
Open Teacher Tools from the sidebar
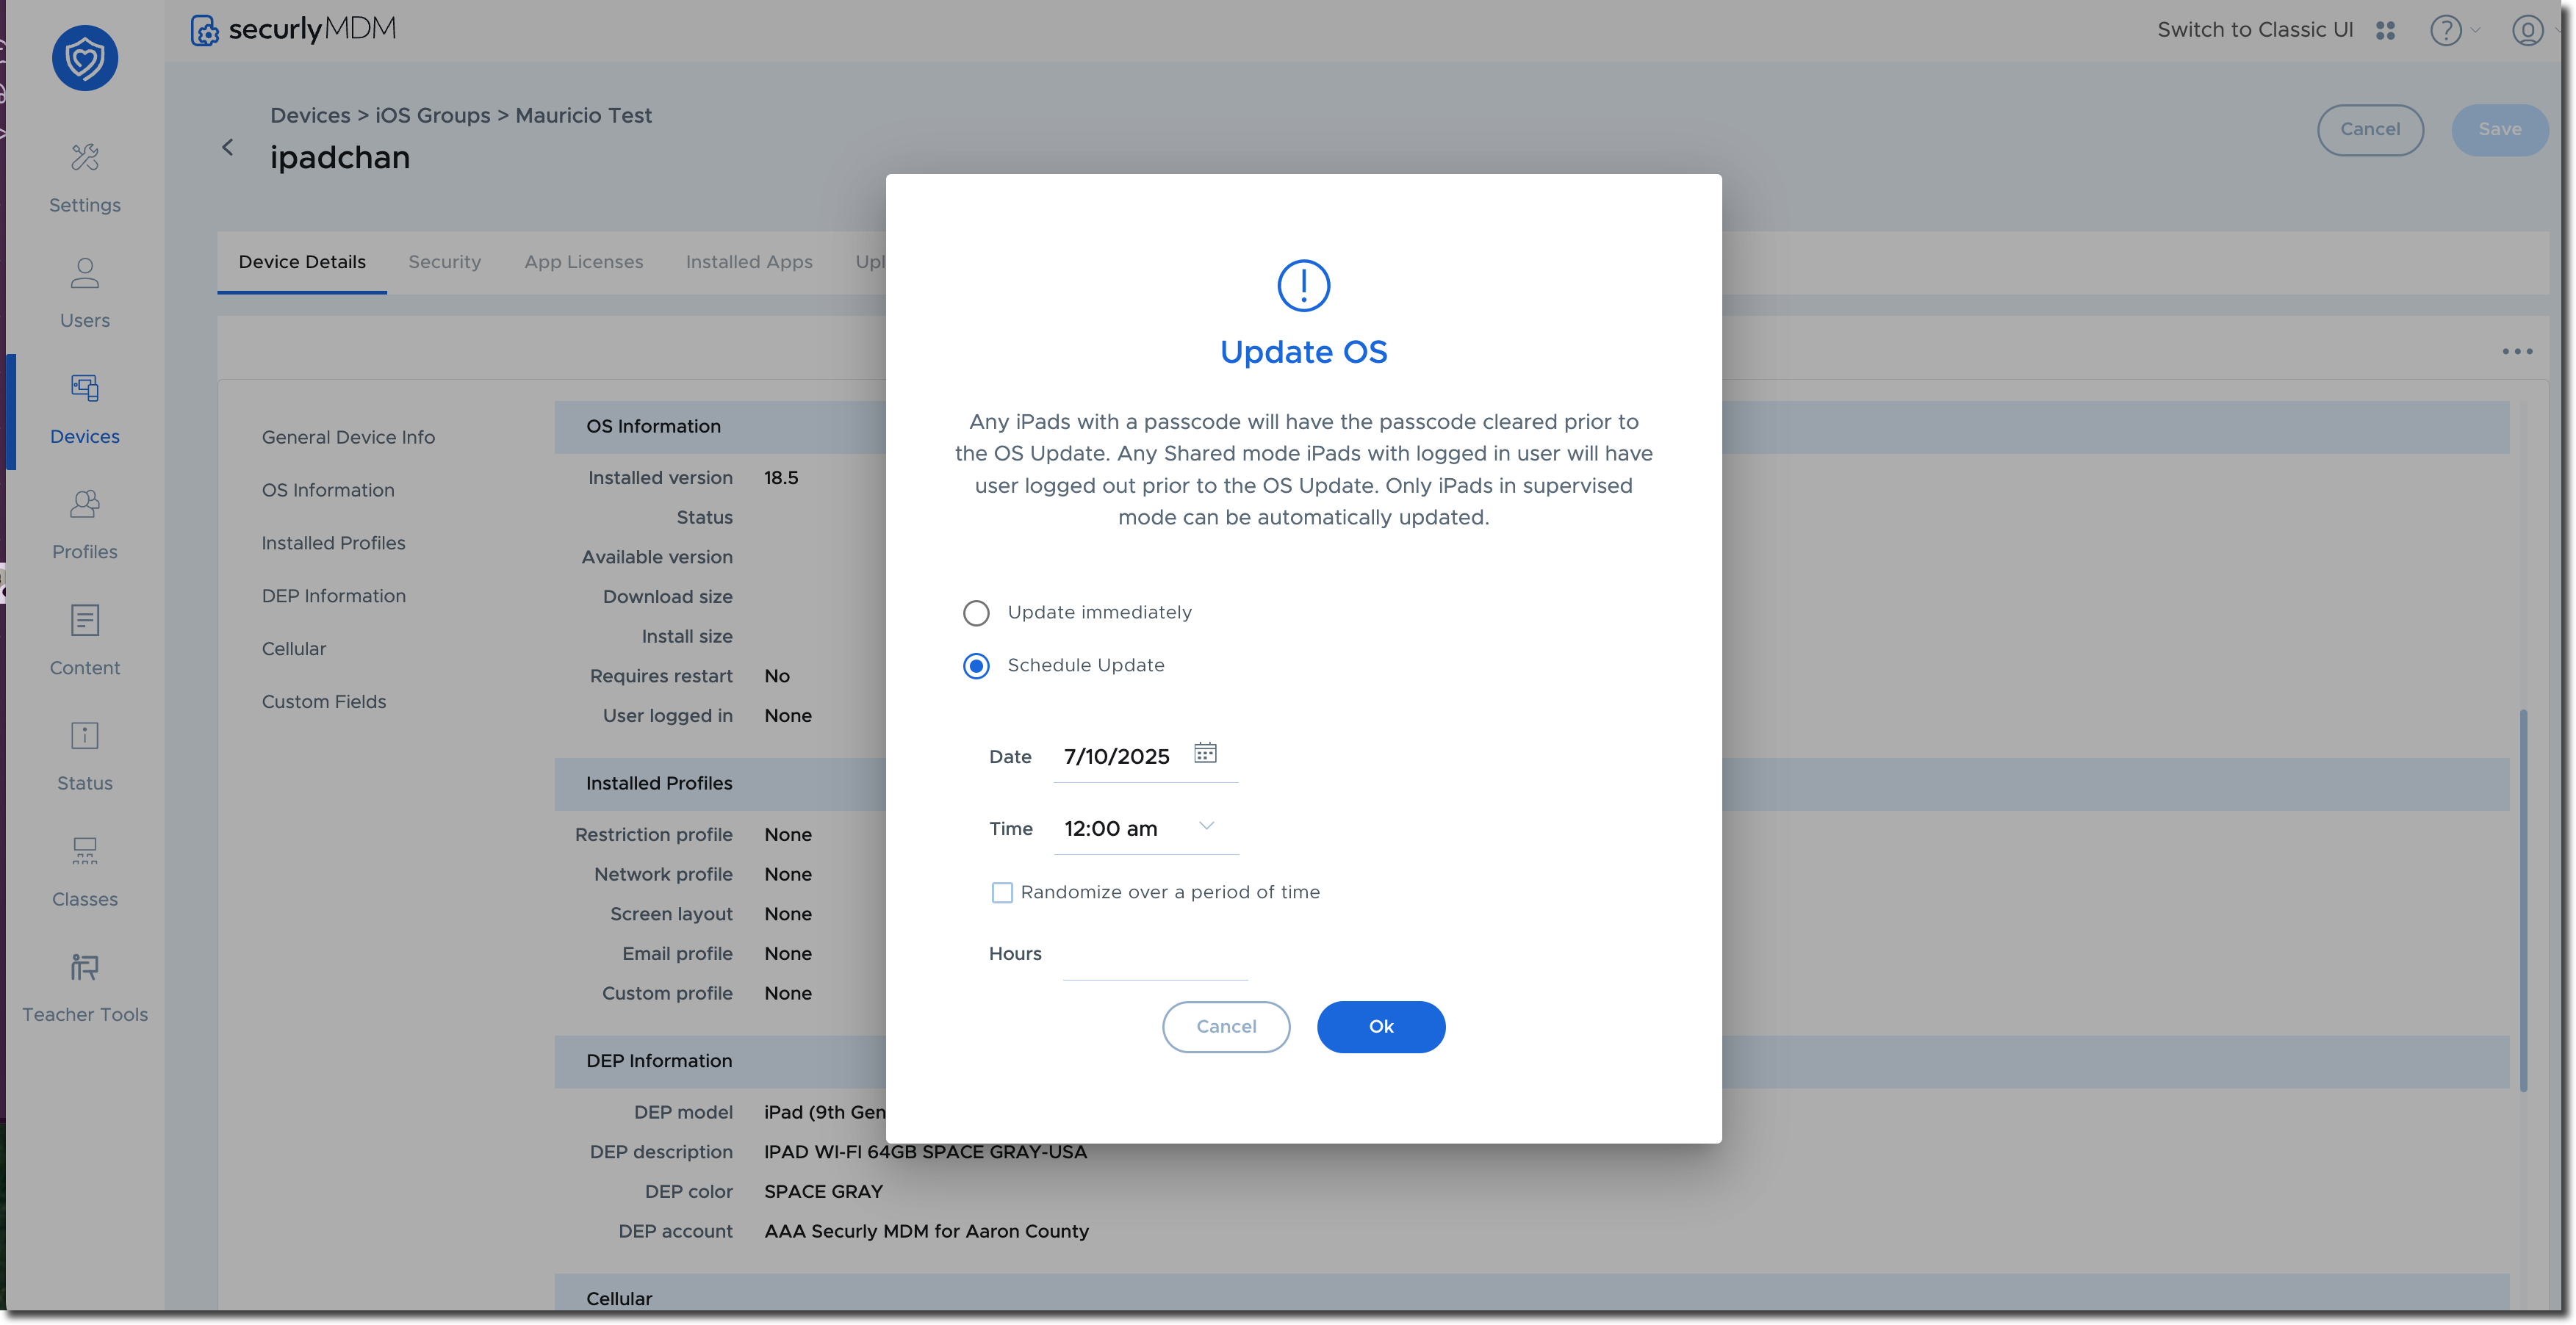[85, 988]
